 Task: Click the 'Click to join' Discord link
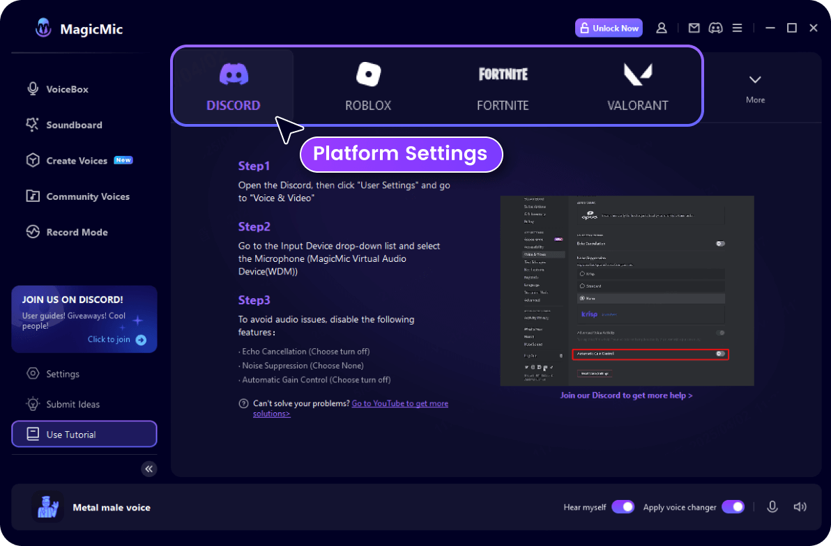pyautogui.click(x=109, y=339)
